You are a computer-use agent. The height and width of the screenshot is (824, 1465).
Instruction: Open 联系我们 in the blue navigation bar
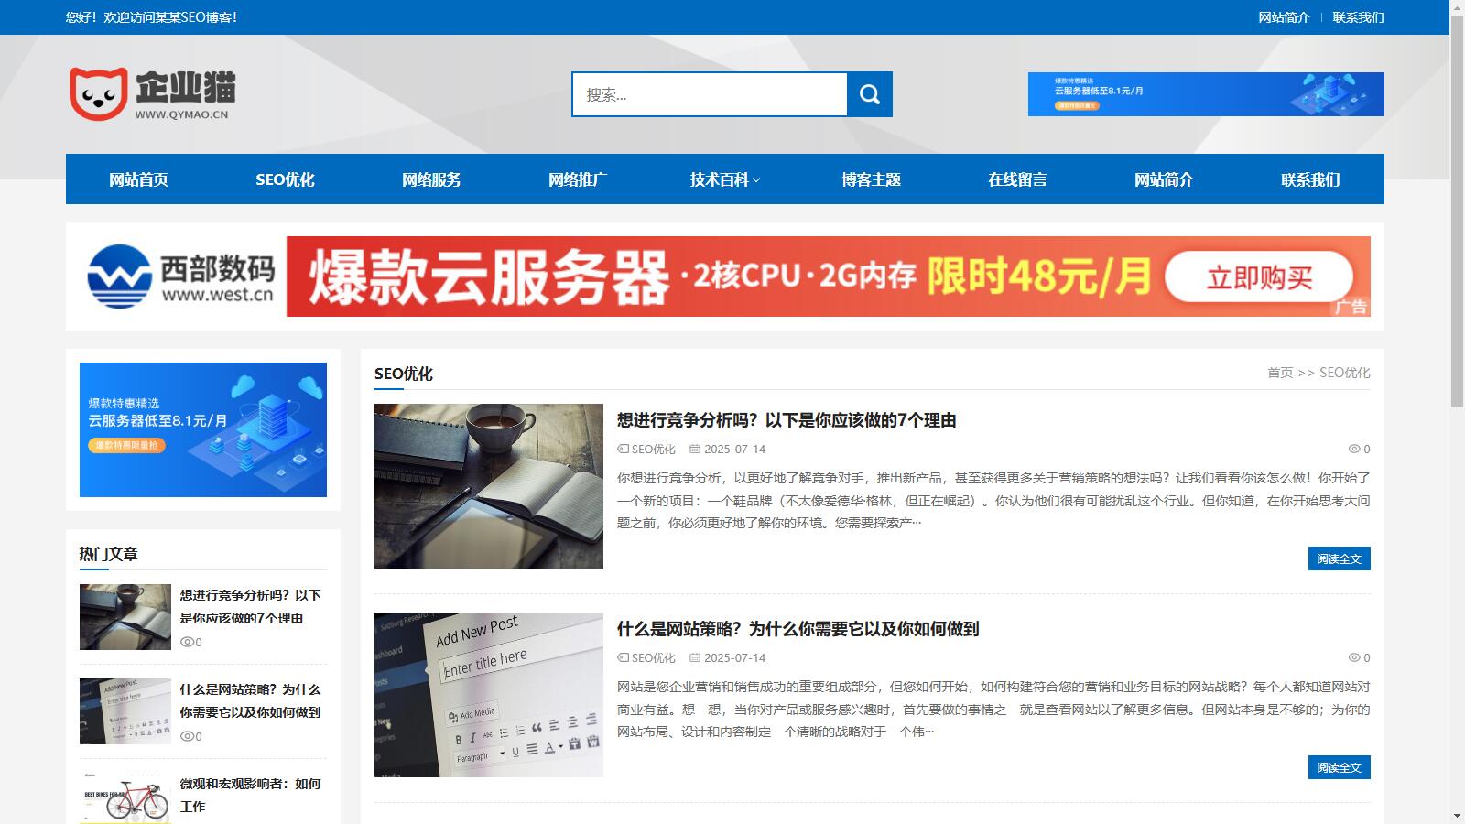pos(1310,179)
